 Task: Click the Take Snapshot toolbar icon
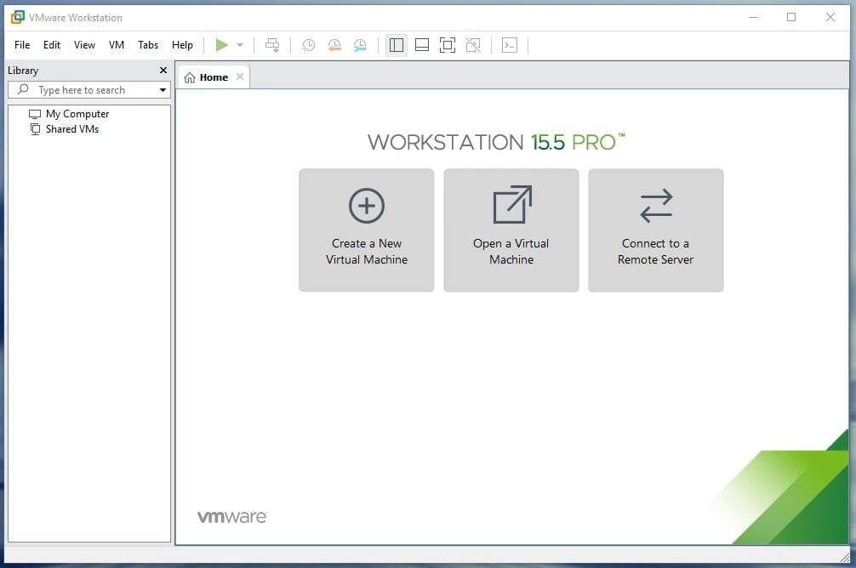click(x=308, y=45)
